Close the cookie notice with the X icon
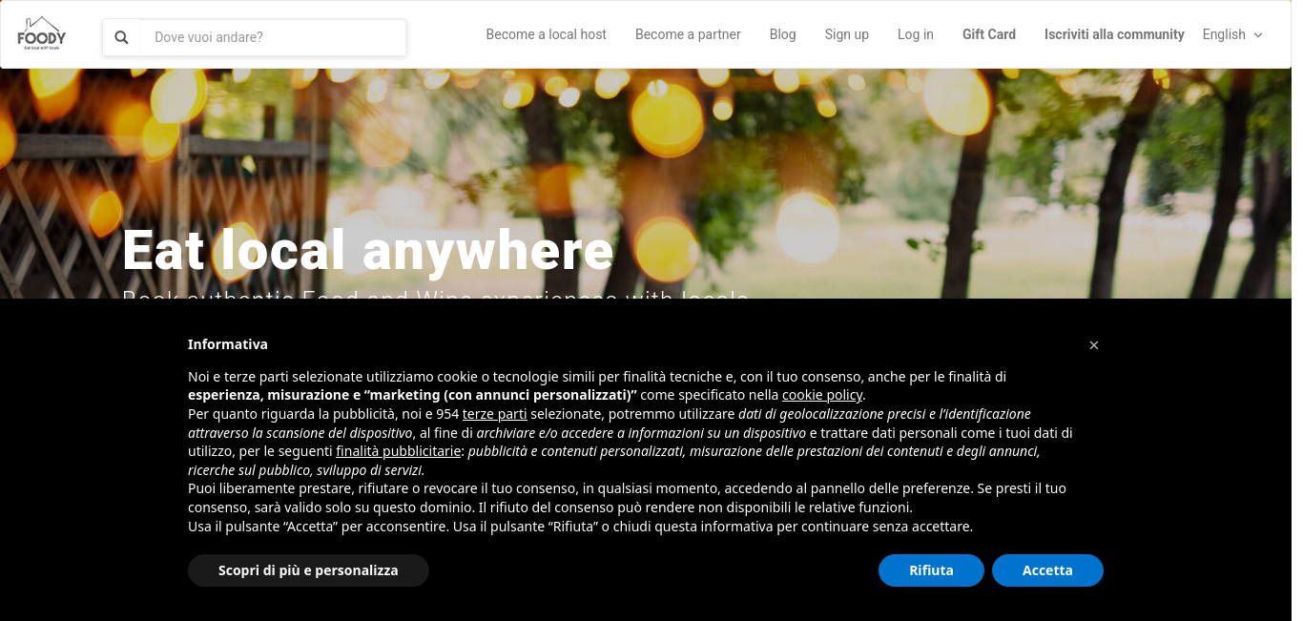 1094,345
